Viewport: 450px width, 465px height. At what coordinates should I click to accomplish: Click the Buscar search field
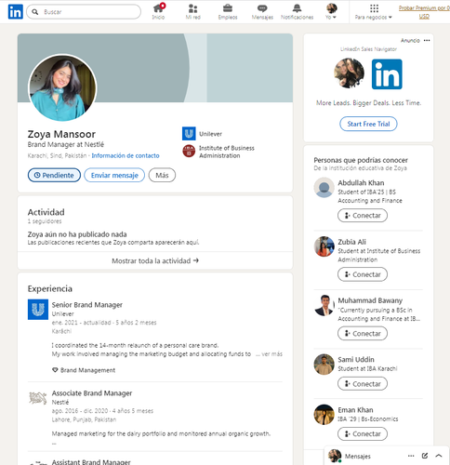pos(84,12)
